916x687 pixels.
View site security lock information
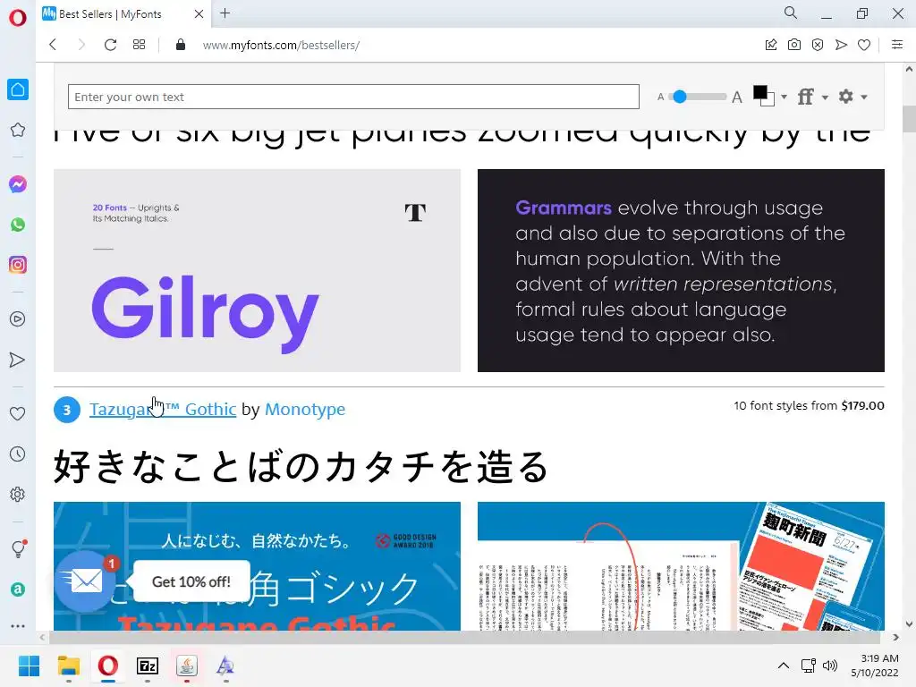coord(181,45)
